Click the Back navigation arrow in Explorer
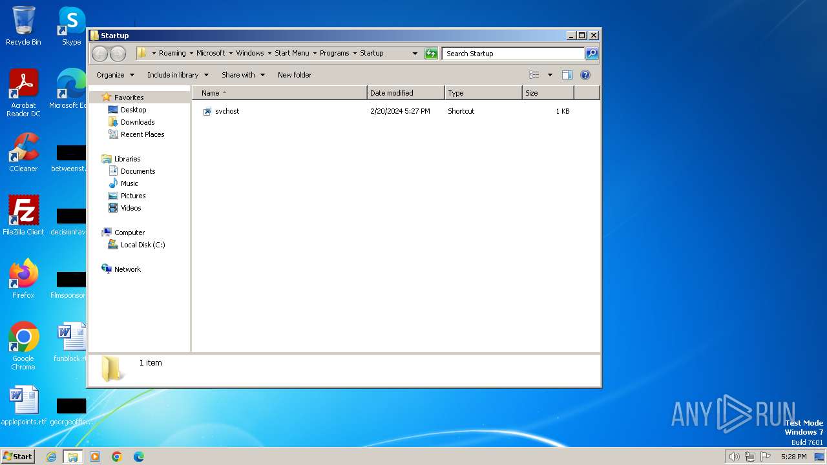 [x=99, y=54]
